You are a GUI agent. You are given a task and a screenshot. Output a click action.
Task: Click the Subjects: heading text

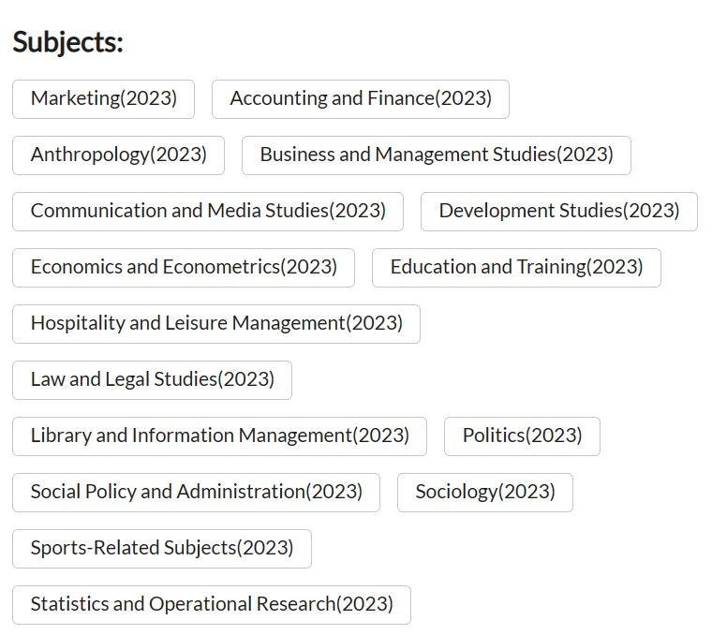point(67,42)
